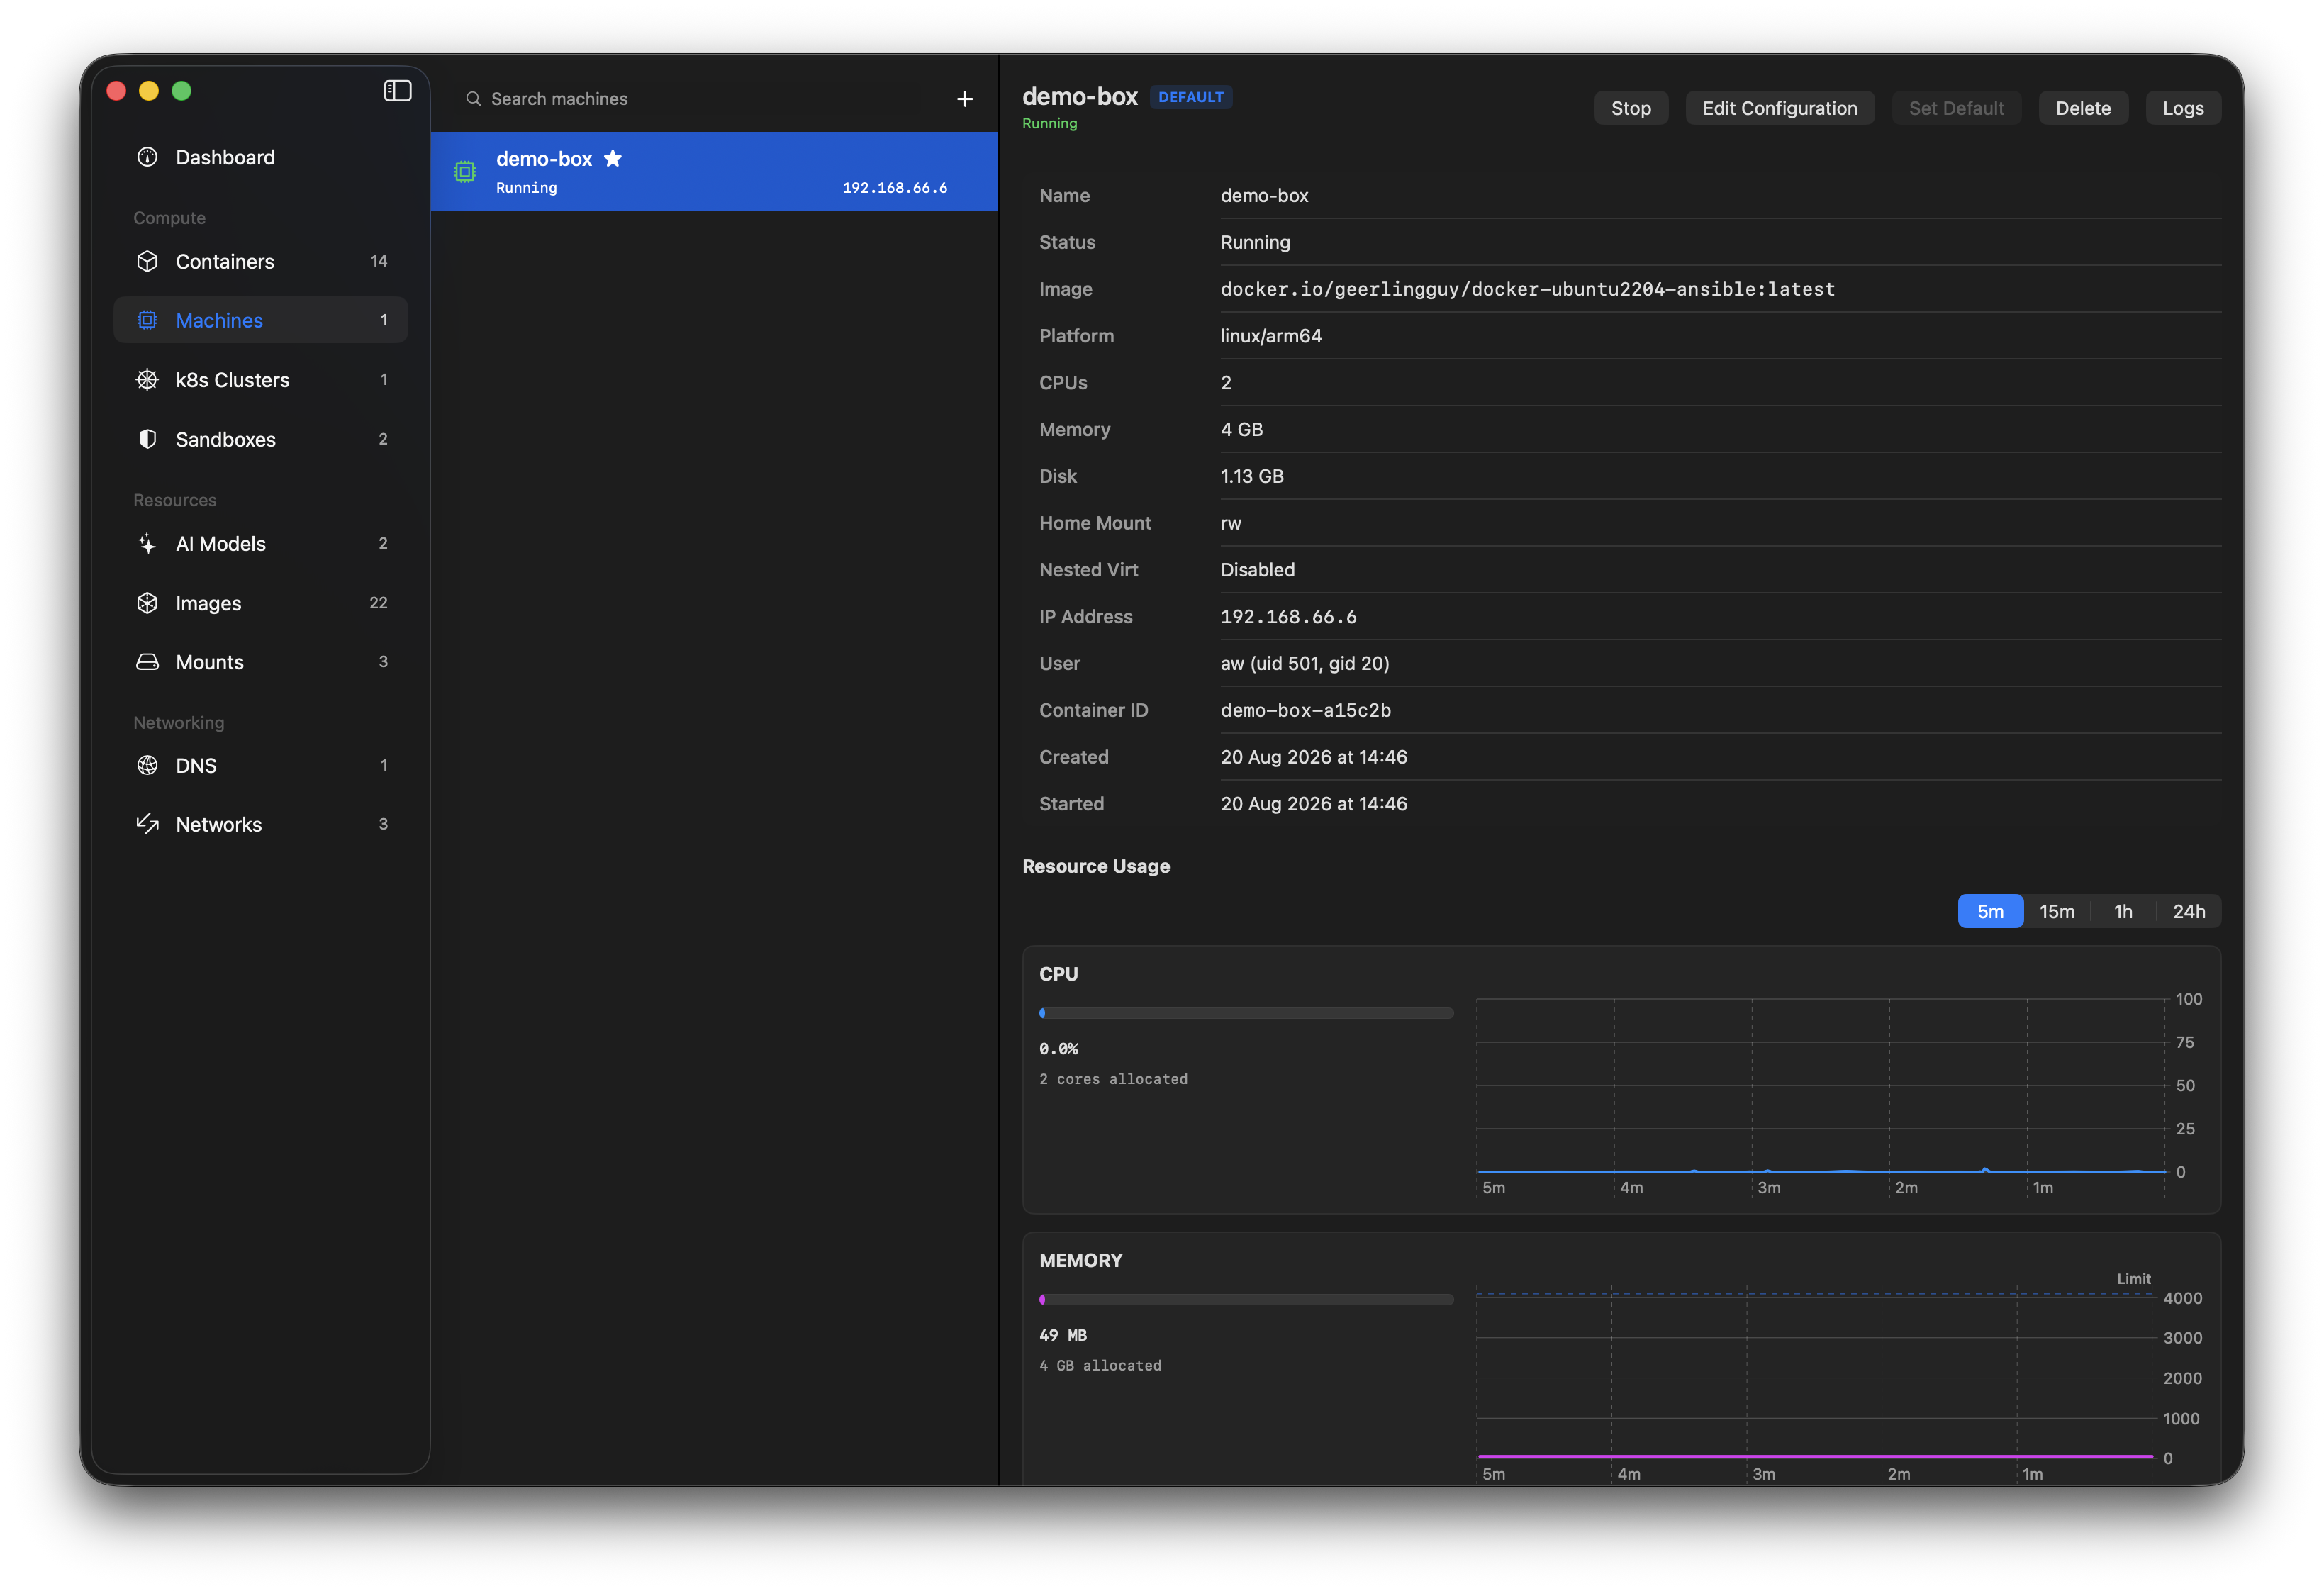
Task: Open the Containers list
Action: [x=260, y=261]
